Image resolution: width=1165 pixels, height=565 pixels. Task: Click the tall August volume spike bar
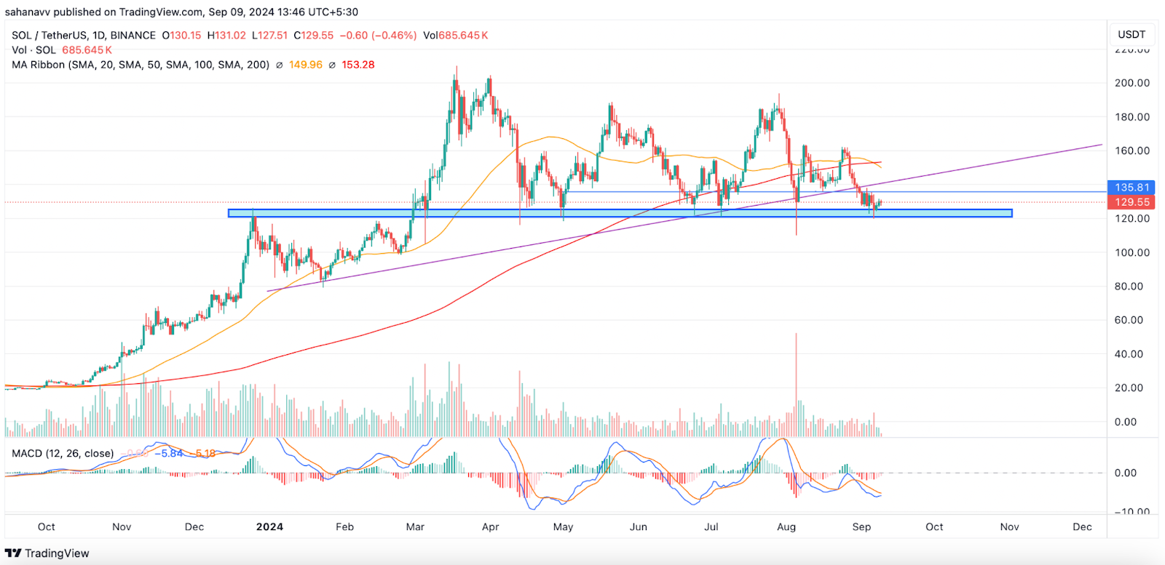797,384
